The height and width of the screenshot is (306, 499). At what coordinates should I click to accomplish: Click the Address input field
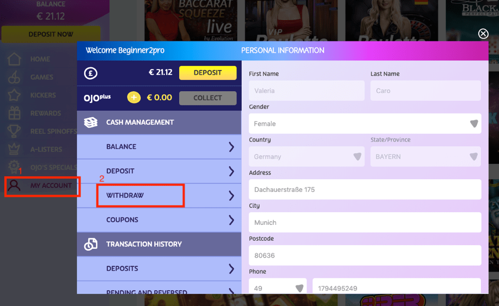pyautogui.click(x=365, y=189)
